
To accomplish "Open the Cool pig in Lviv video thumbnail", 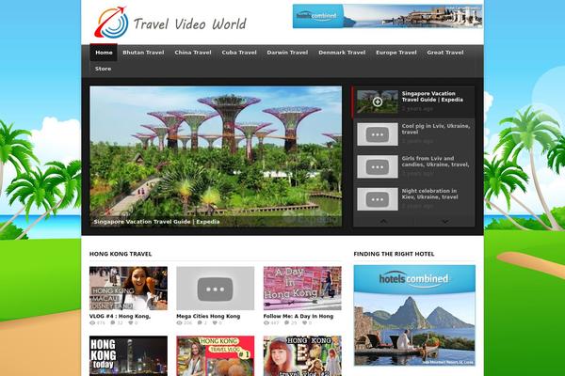I will 378,134.
